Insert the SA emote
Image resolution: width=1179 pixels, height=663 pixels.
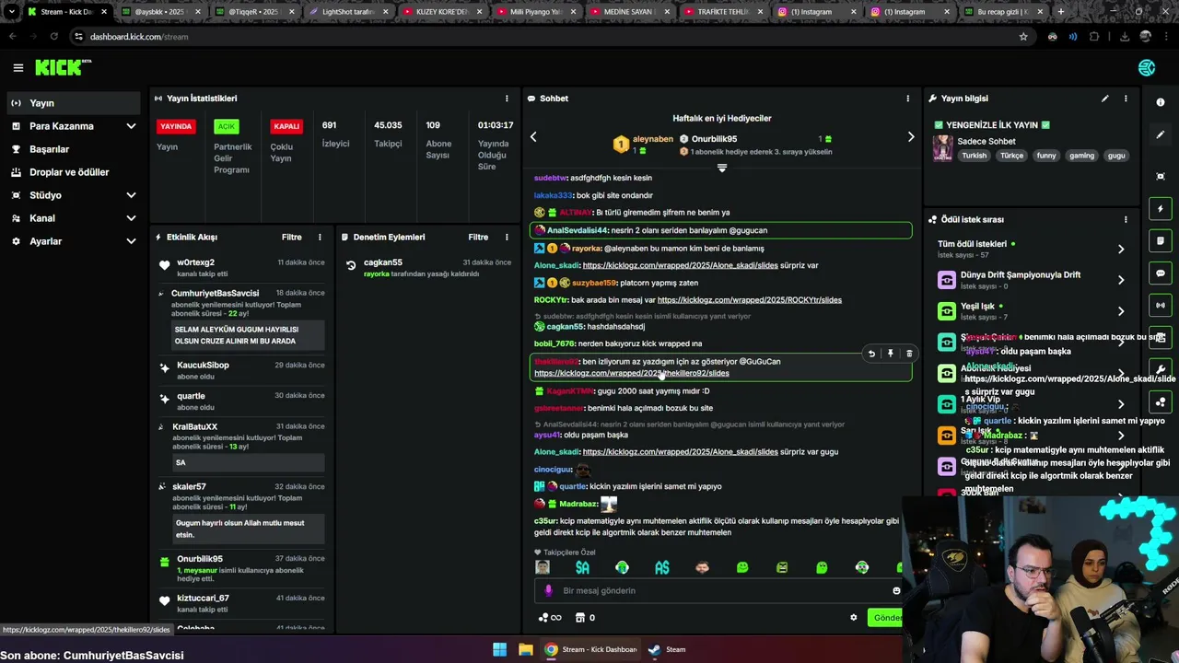point(582,567)
